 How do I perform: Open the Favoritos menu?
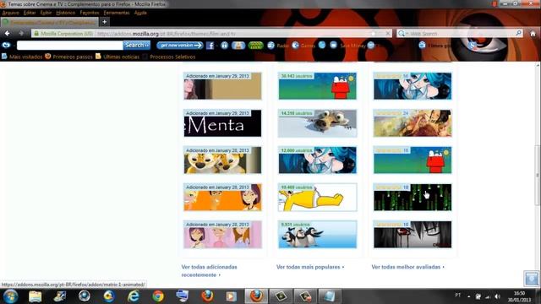tap(90, 13)
